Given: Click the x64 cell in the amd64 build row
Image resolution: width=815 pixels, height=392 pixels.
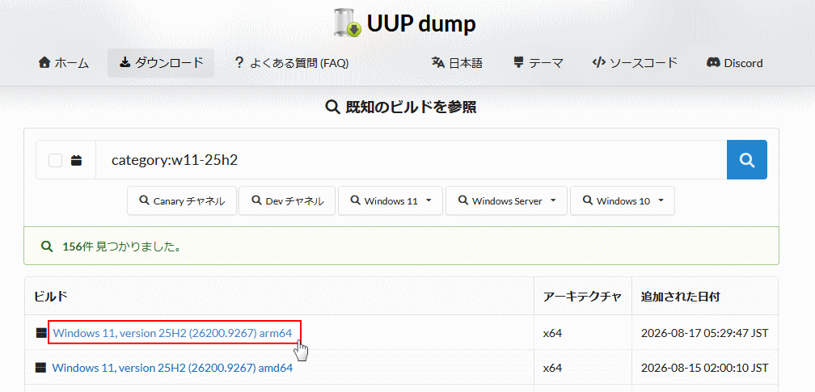Looking at the screenshot, I should [552, 368].
